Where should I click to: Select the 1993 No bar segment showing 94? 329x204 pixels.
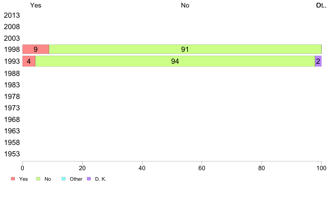point(175,61)
